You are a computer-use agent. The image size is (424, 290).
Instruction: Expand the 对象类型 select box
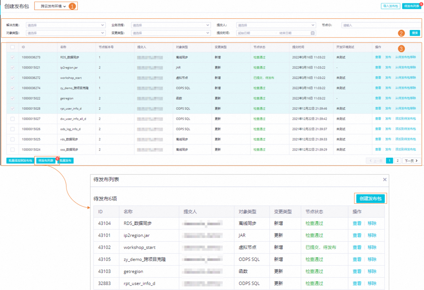coord(66,33)
